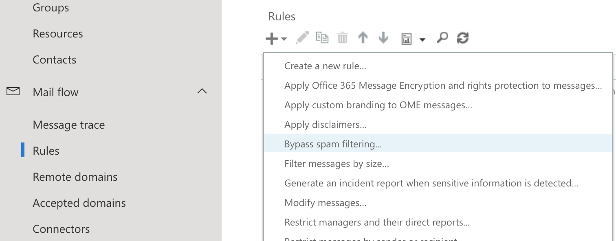Collapse the Mail flow section chevron
Image resolution: width=616 pixels, height=241 pixels.
coord(202,91)
